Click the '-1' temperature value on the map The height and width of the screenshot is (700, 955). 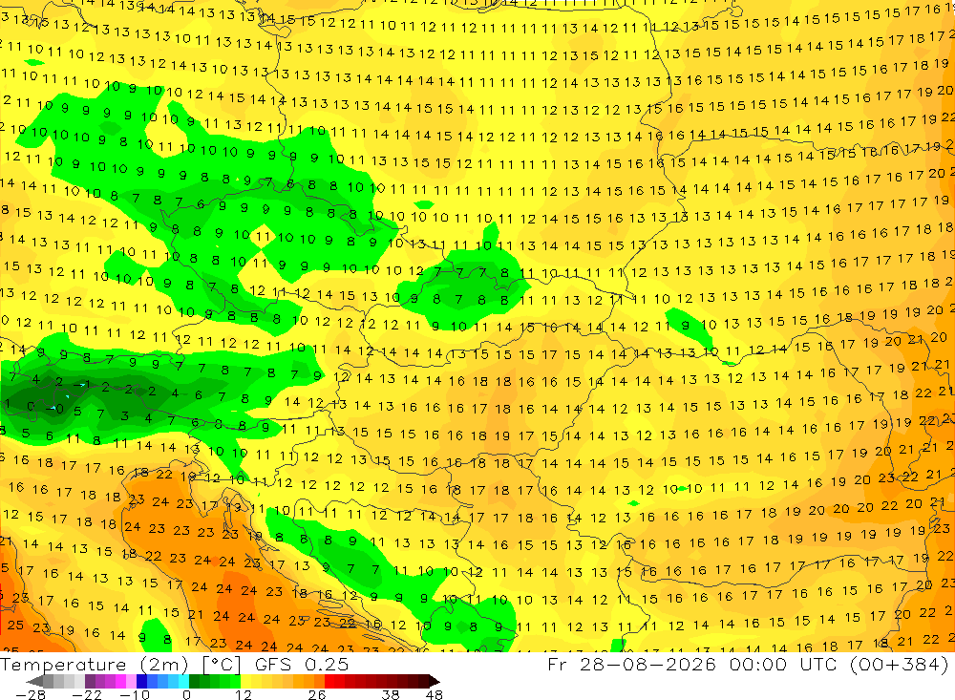coord(80,385)
